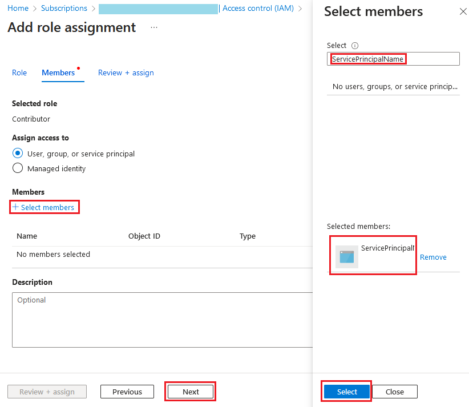The width and height of the screenshot is (469, 407).
Task: Switch to the Role tab
Action: (19, 72)
